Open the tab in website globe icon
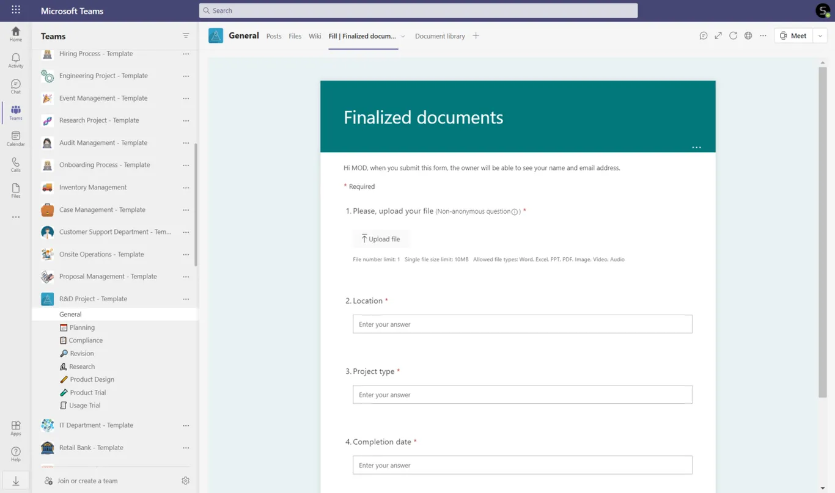The image size is (835, 493). click(748, 35)
